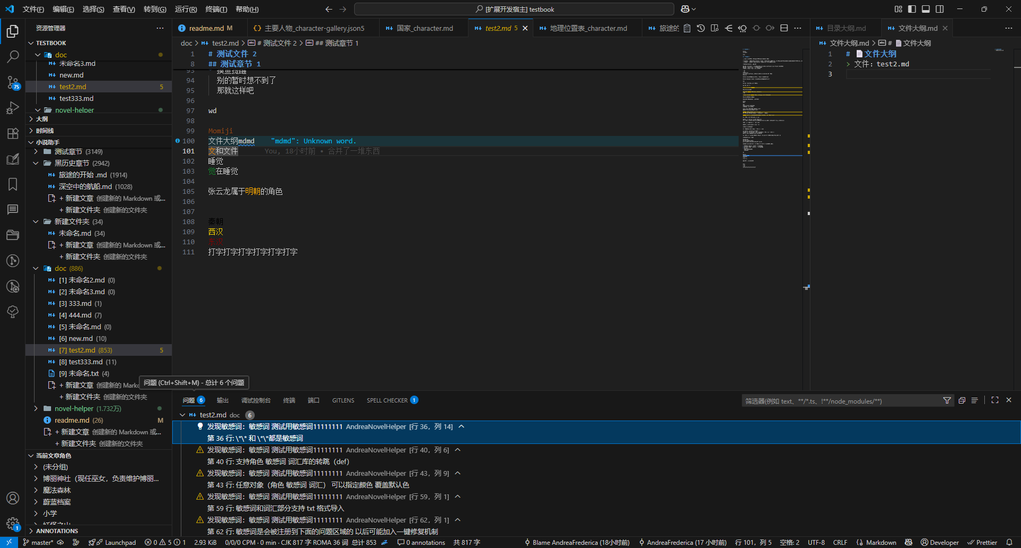Switch to the SPELL CHECKER panel tab
Viewport: 1021px width, 548px height.
tap(387, 400)
